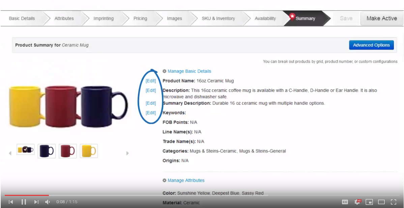
Task: Select the three-mug group thumbnail
Action: tap(26, 150)
